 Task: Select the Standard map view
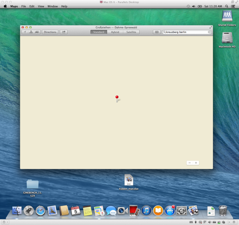[x=99, y=32]
